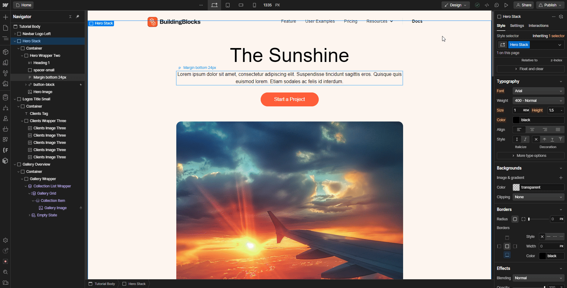This screenshot has width=567, height=288.
Task: Select left text alignment in Typography
Action: [519, 130]
